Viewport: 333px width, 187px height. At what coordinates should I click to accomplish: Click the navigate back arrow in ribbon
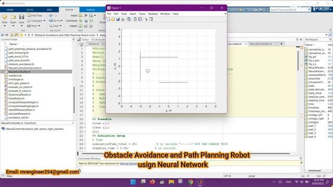51,16
